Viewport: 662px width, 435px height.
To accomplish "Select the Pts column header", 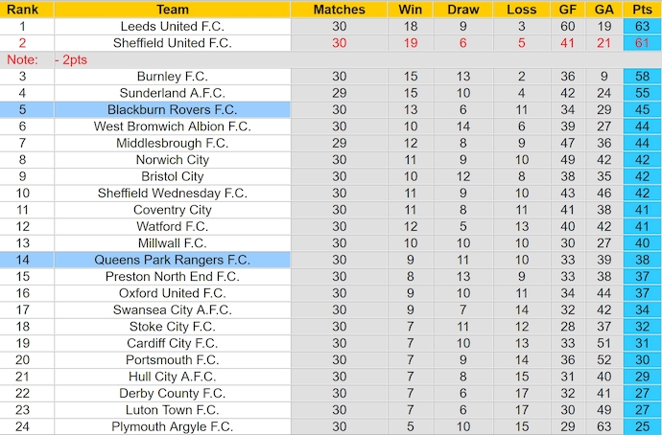I will click(642, 10).
